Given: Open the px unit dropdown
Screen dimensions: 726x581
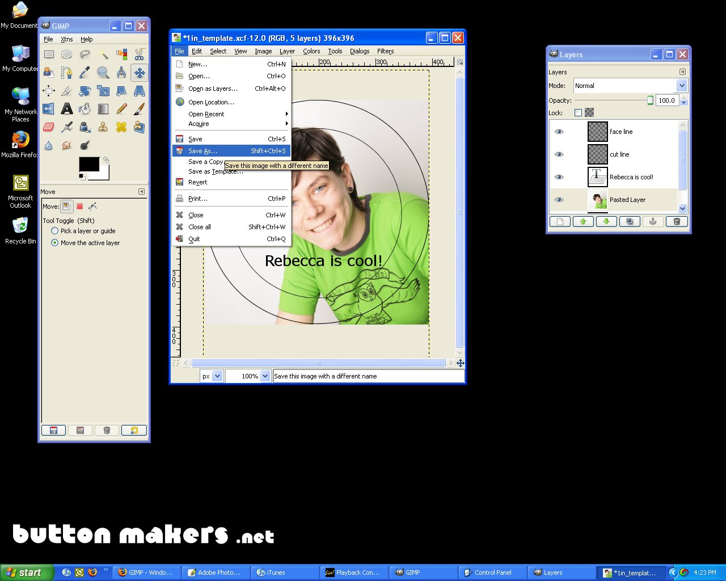Looking at the screenshot, I should pos(211,376).
